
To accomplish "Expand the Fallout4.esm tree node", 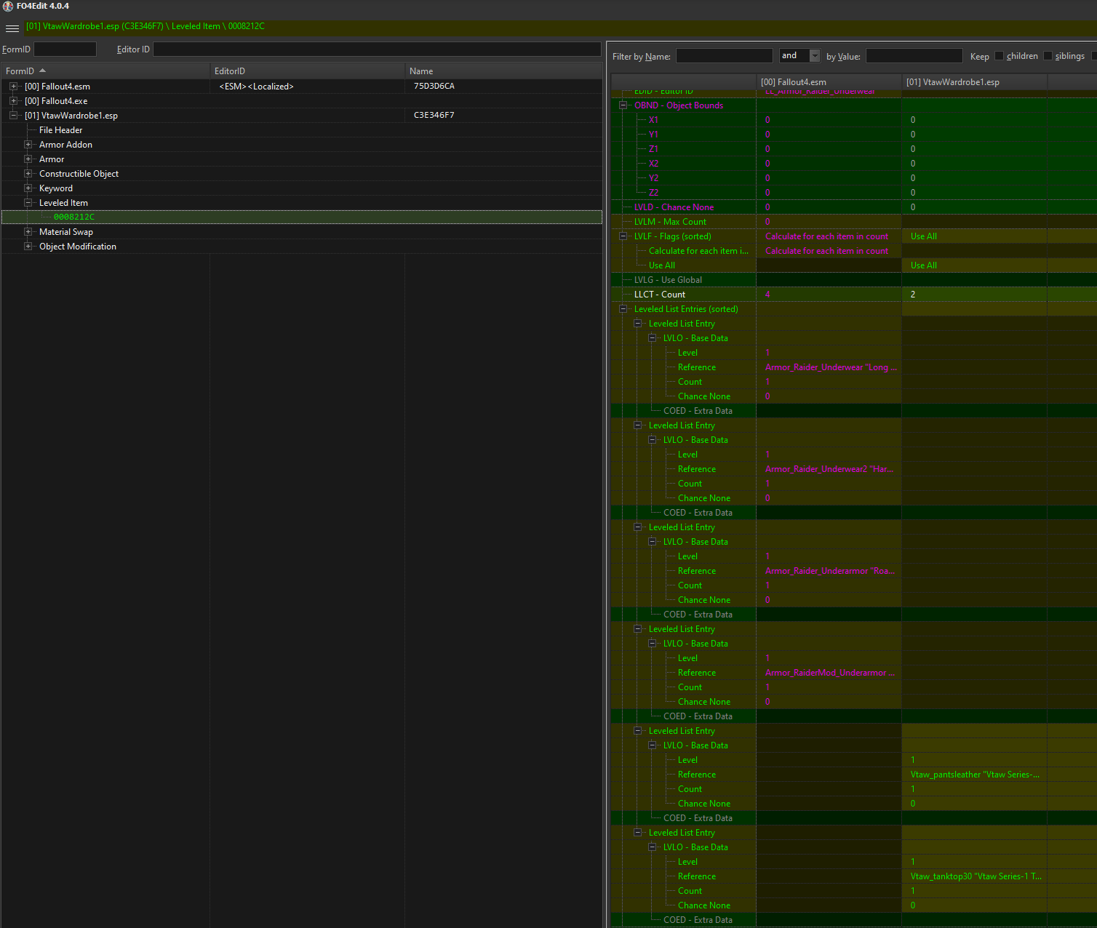I will (x=13, y=87).
